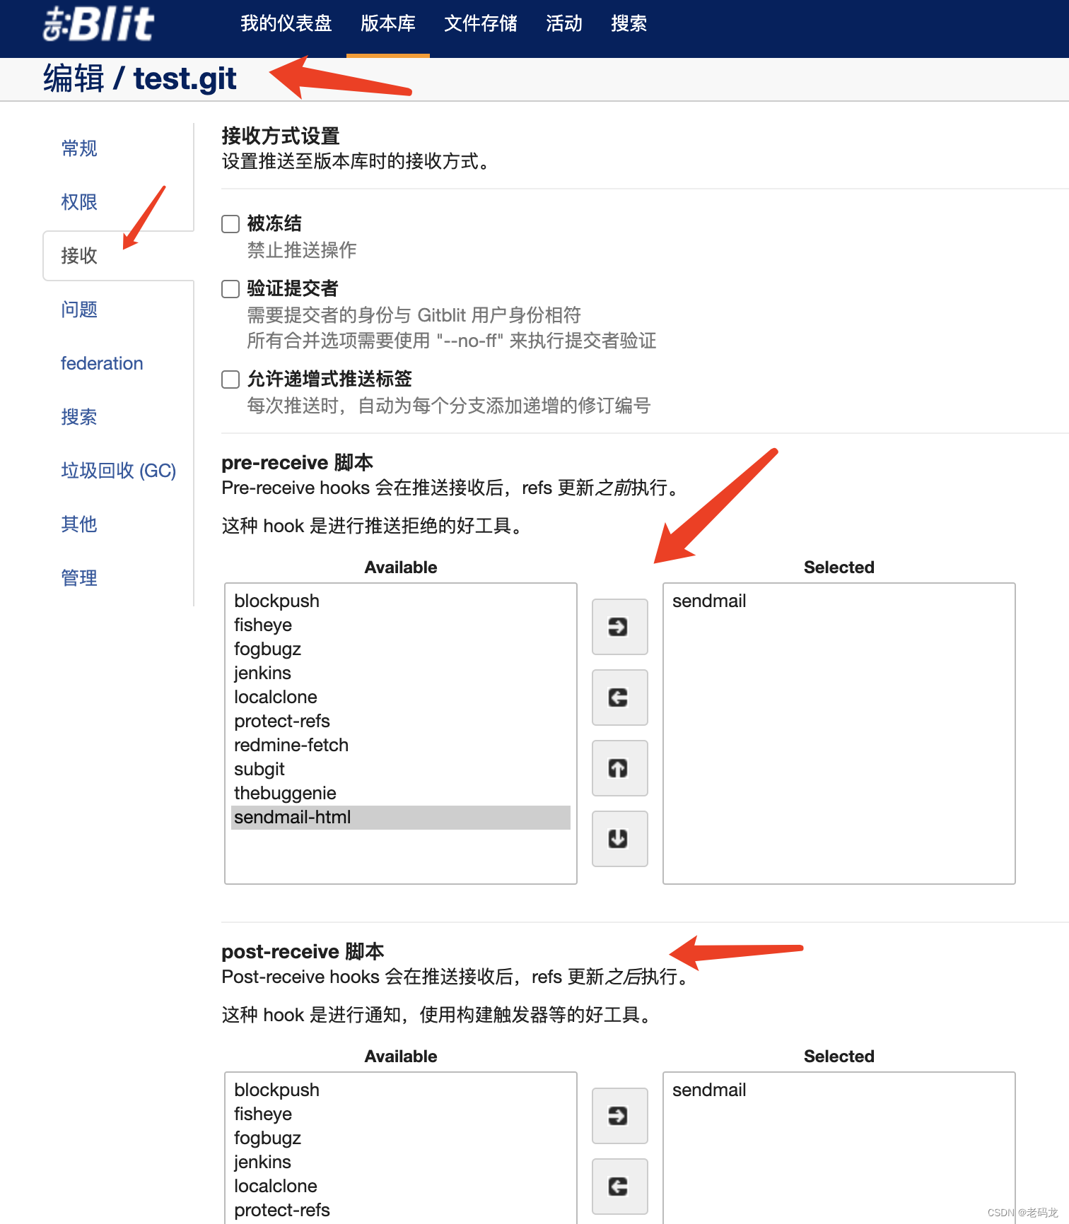
Task: Open the federation side tab
Action: click(102, 363)
